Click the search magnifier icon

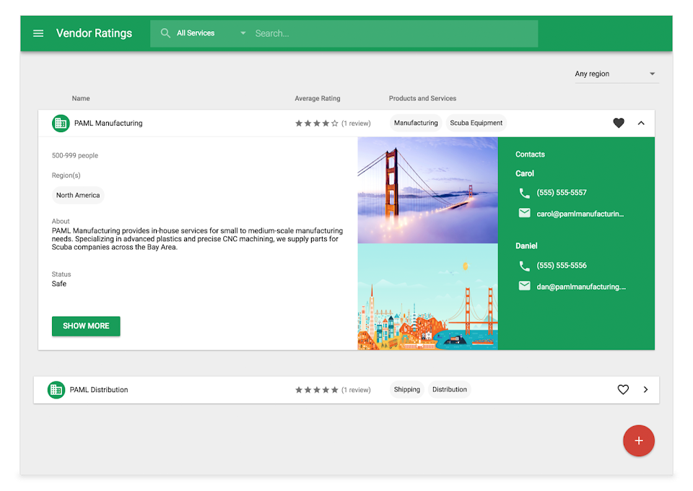coord(165,33)
